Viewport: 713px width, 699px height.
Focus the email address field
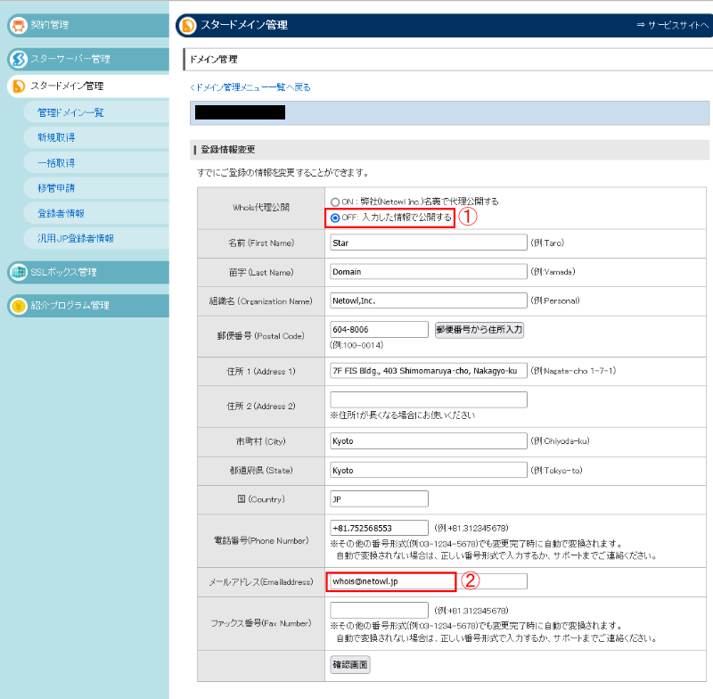pyautogui.click(x=391, y=581)
